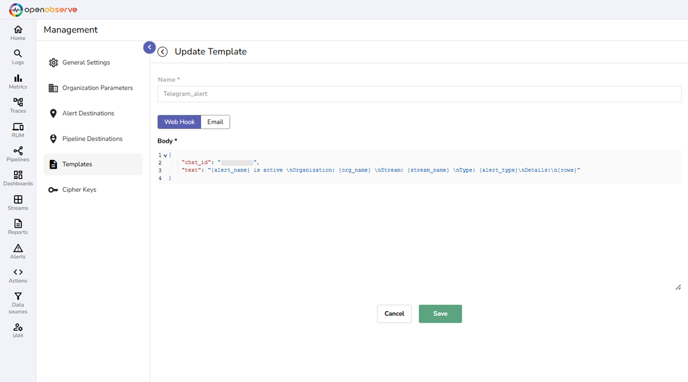The height and width of the screenshot is (382, 688).
Task: Open the Traces sidebar icon
Action: (x=18, y=103)
